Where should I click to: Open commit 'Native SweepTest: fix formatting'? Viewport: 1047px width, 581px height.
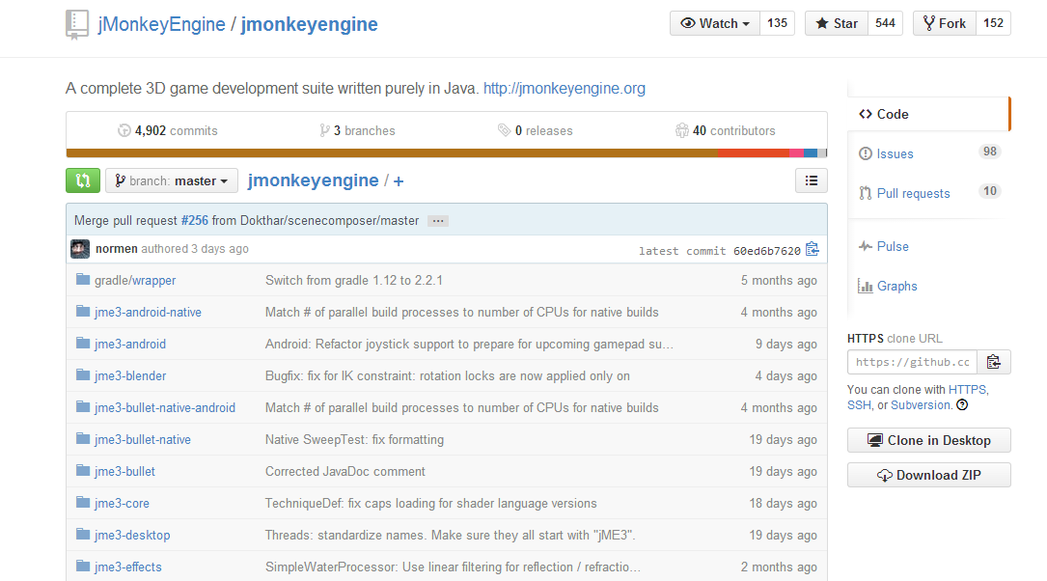coord(354,439)
